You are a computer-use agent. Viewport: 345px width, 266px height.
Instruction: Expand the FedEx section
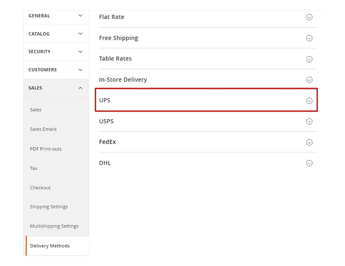[309, 142]
